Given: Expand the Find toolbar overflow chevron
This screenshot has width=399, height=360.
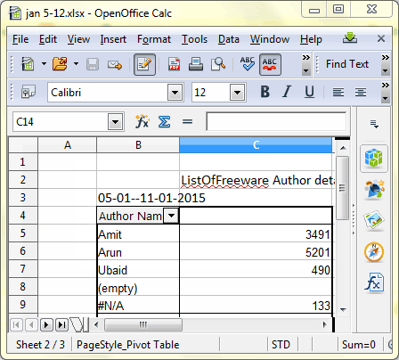Looking at the screenshot, I should pyautogui.click(x=385, y=64).
